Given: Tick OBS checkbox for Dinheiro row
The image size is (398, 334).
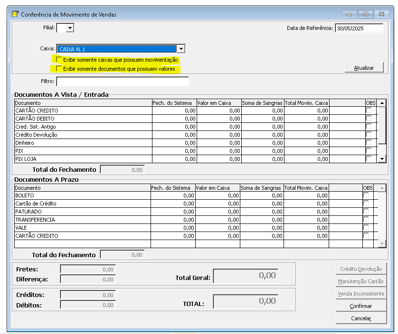Looking at the screenshot, I should 369,142.
